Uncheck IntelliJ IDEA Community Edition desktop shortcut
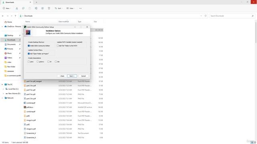 tap(29, 46)
